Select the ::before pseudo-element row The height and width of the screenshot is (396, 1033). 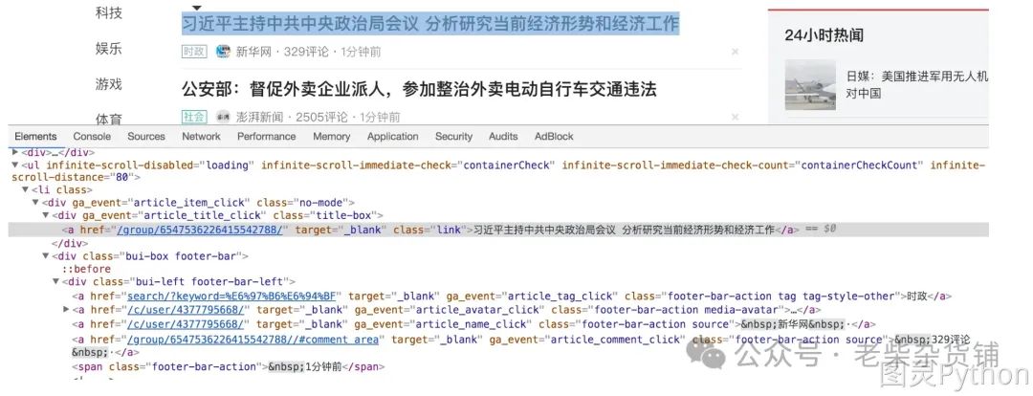tap(86, 269)
